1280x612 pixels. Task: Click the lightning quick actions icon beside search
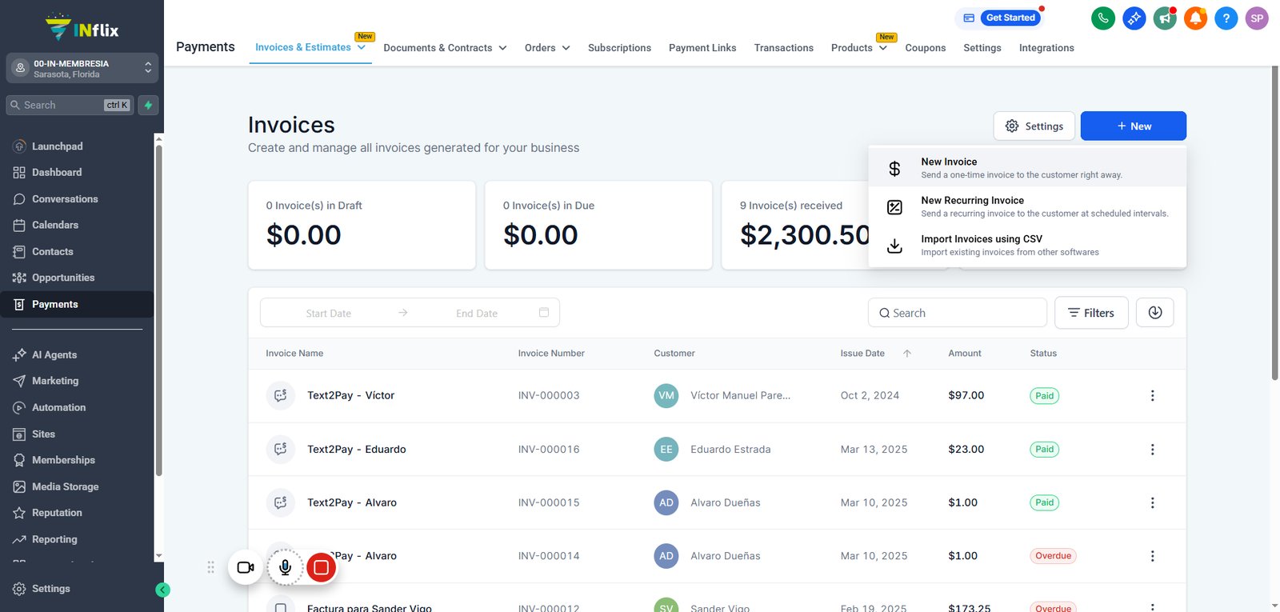148,105
